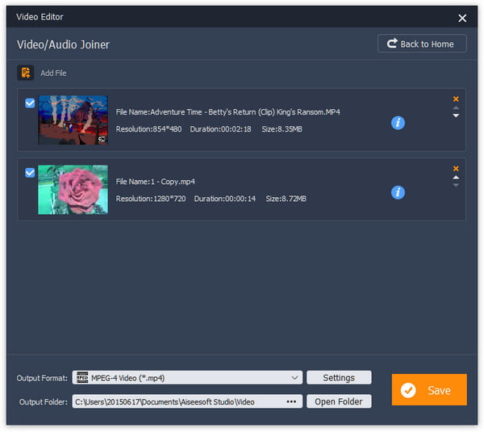Close the Video Editor window
This screenshot has width=484, height=432.
pos(462,18)
